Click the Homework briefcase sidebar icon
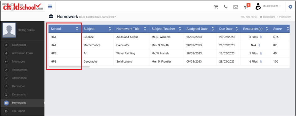 click(6, 103)
